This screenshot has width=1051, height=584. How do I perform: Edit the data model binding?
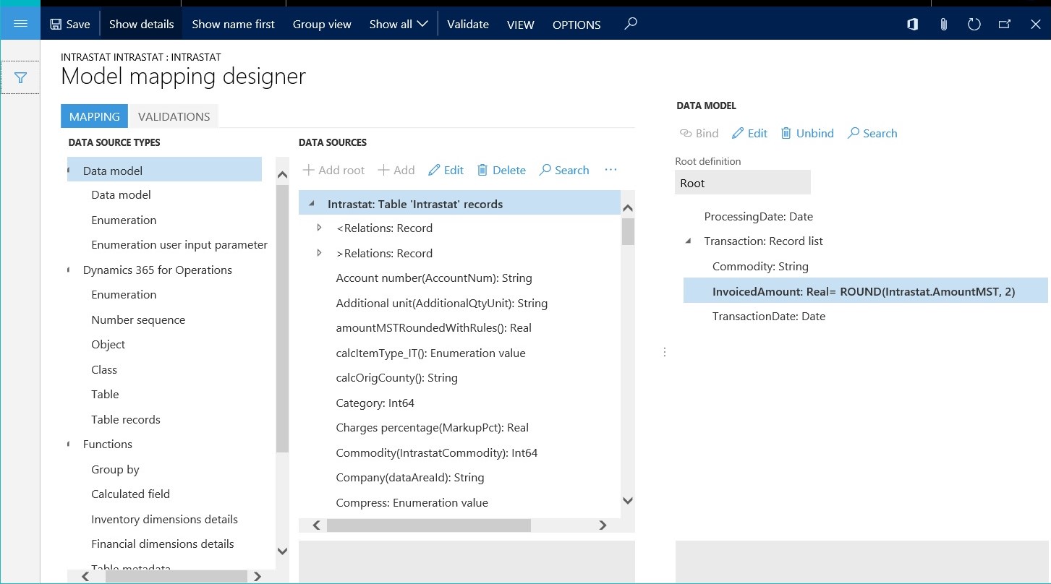click(x=749, y=133)
